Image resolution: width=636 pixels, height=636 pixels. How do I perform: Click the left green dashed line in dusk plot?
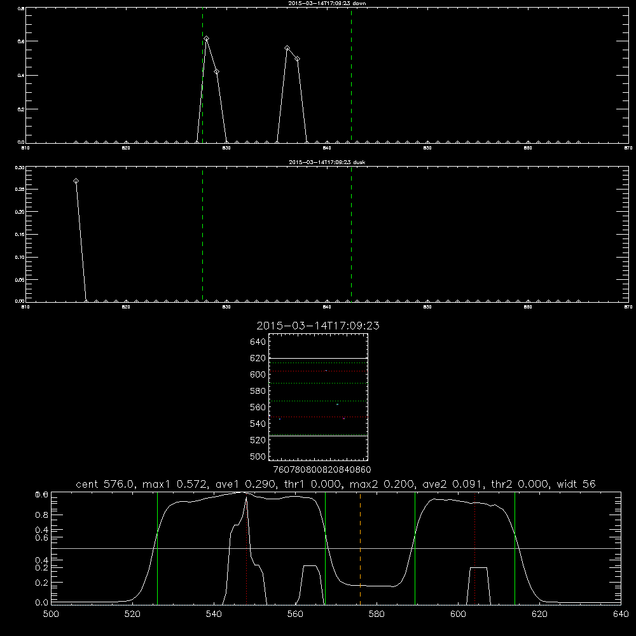(x=202, y=235)
